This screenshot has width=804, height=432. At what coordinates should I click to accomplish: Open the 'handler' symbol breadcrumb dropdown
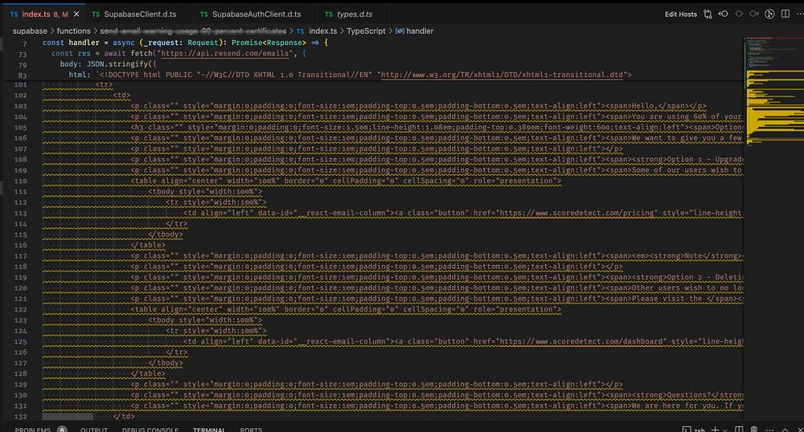click(420, 31)
